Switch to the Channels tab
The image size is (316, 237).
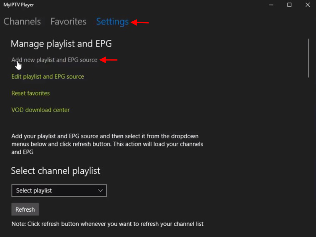point(22,22)
